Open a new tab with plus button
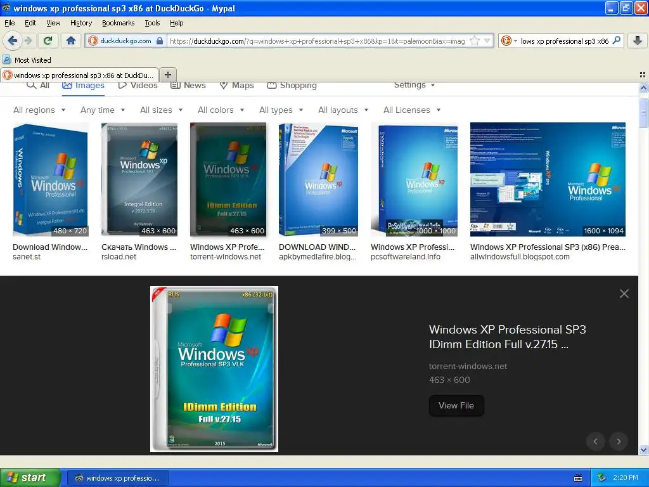 167,75
